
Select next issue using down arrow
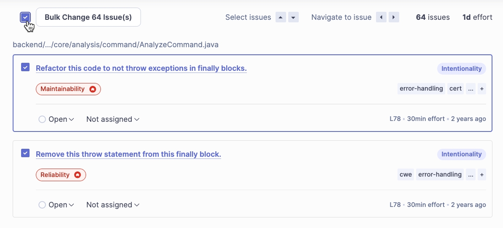tap(294, 17)
